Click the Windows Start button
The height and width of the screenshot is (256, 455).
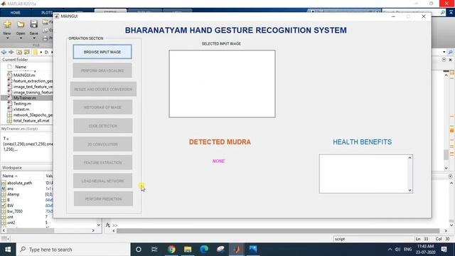click(8, 250)
